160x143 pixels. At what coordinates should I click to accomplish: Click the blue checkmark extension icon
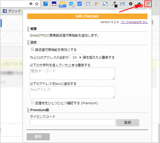tap(80, 4)
